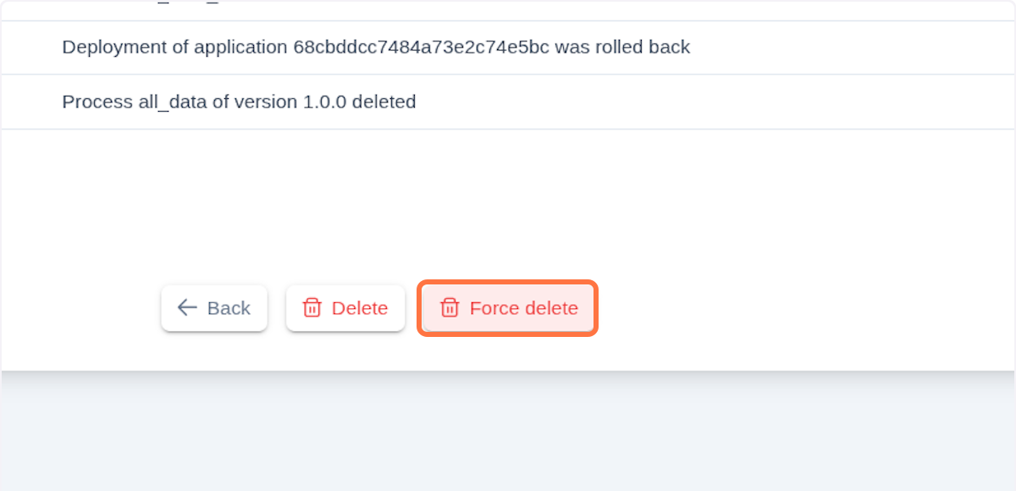
Task: Click the version number 1.0.0 in the log
Action: [x=326, y=102]
